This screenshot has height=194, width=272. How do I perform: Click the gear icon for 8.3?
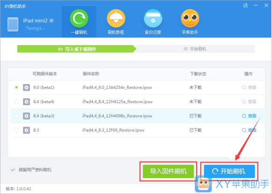(x=26, y=130)
